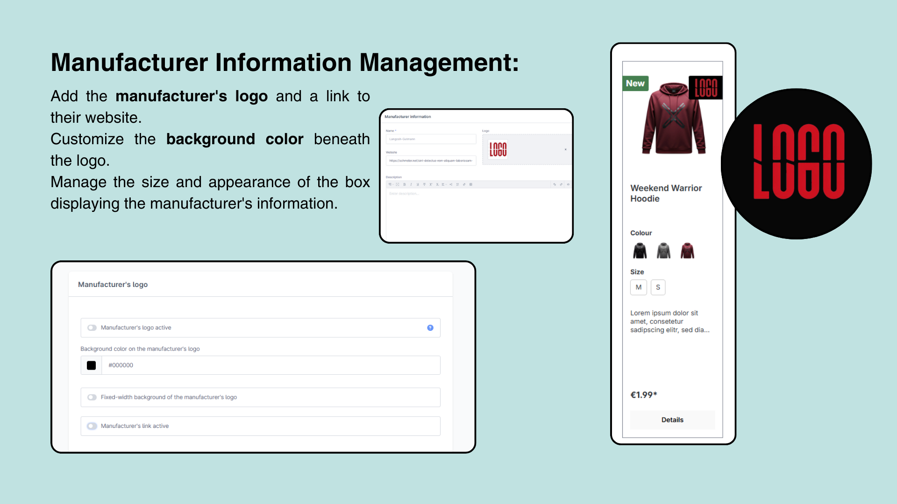Open the paragraph format dropdown in the description toolbar
This screenshot has height=504, width=897.
[x=391, y=184]
